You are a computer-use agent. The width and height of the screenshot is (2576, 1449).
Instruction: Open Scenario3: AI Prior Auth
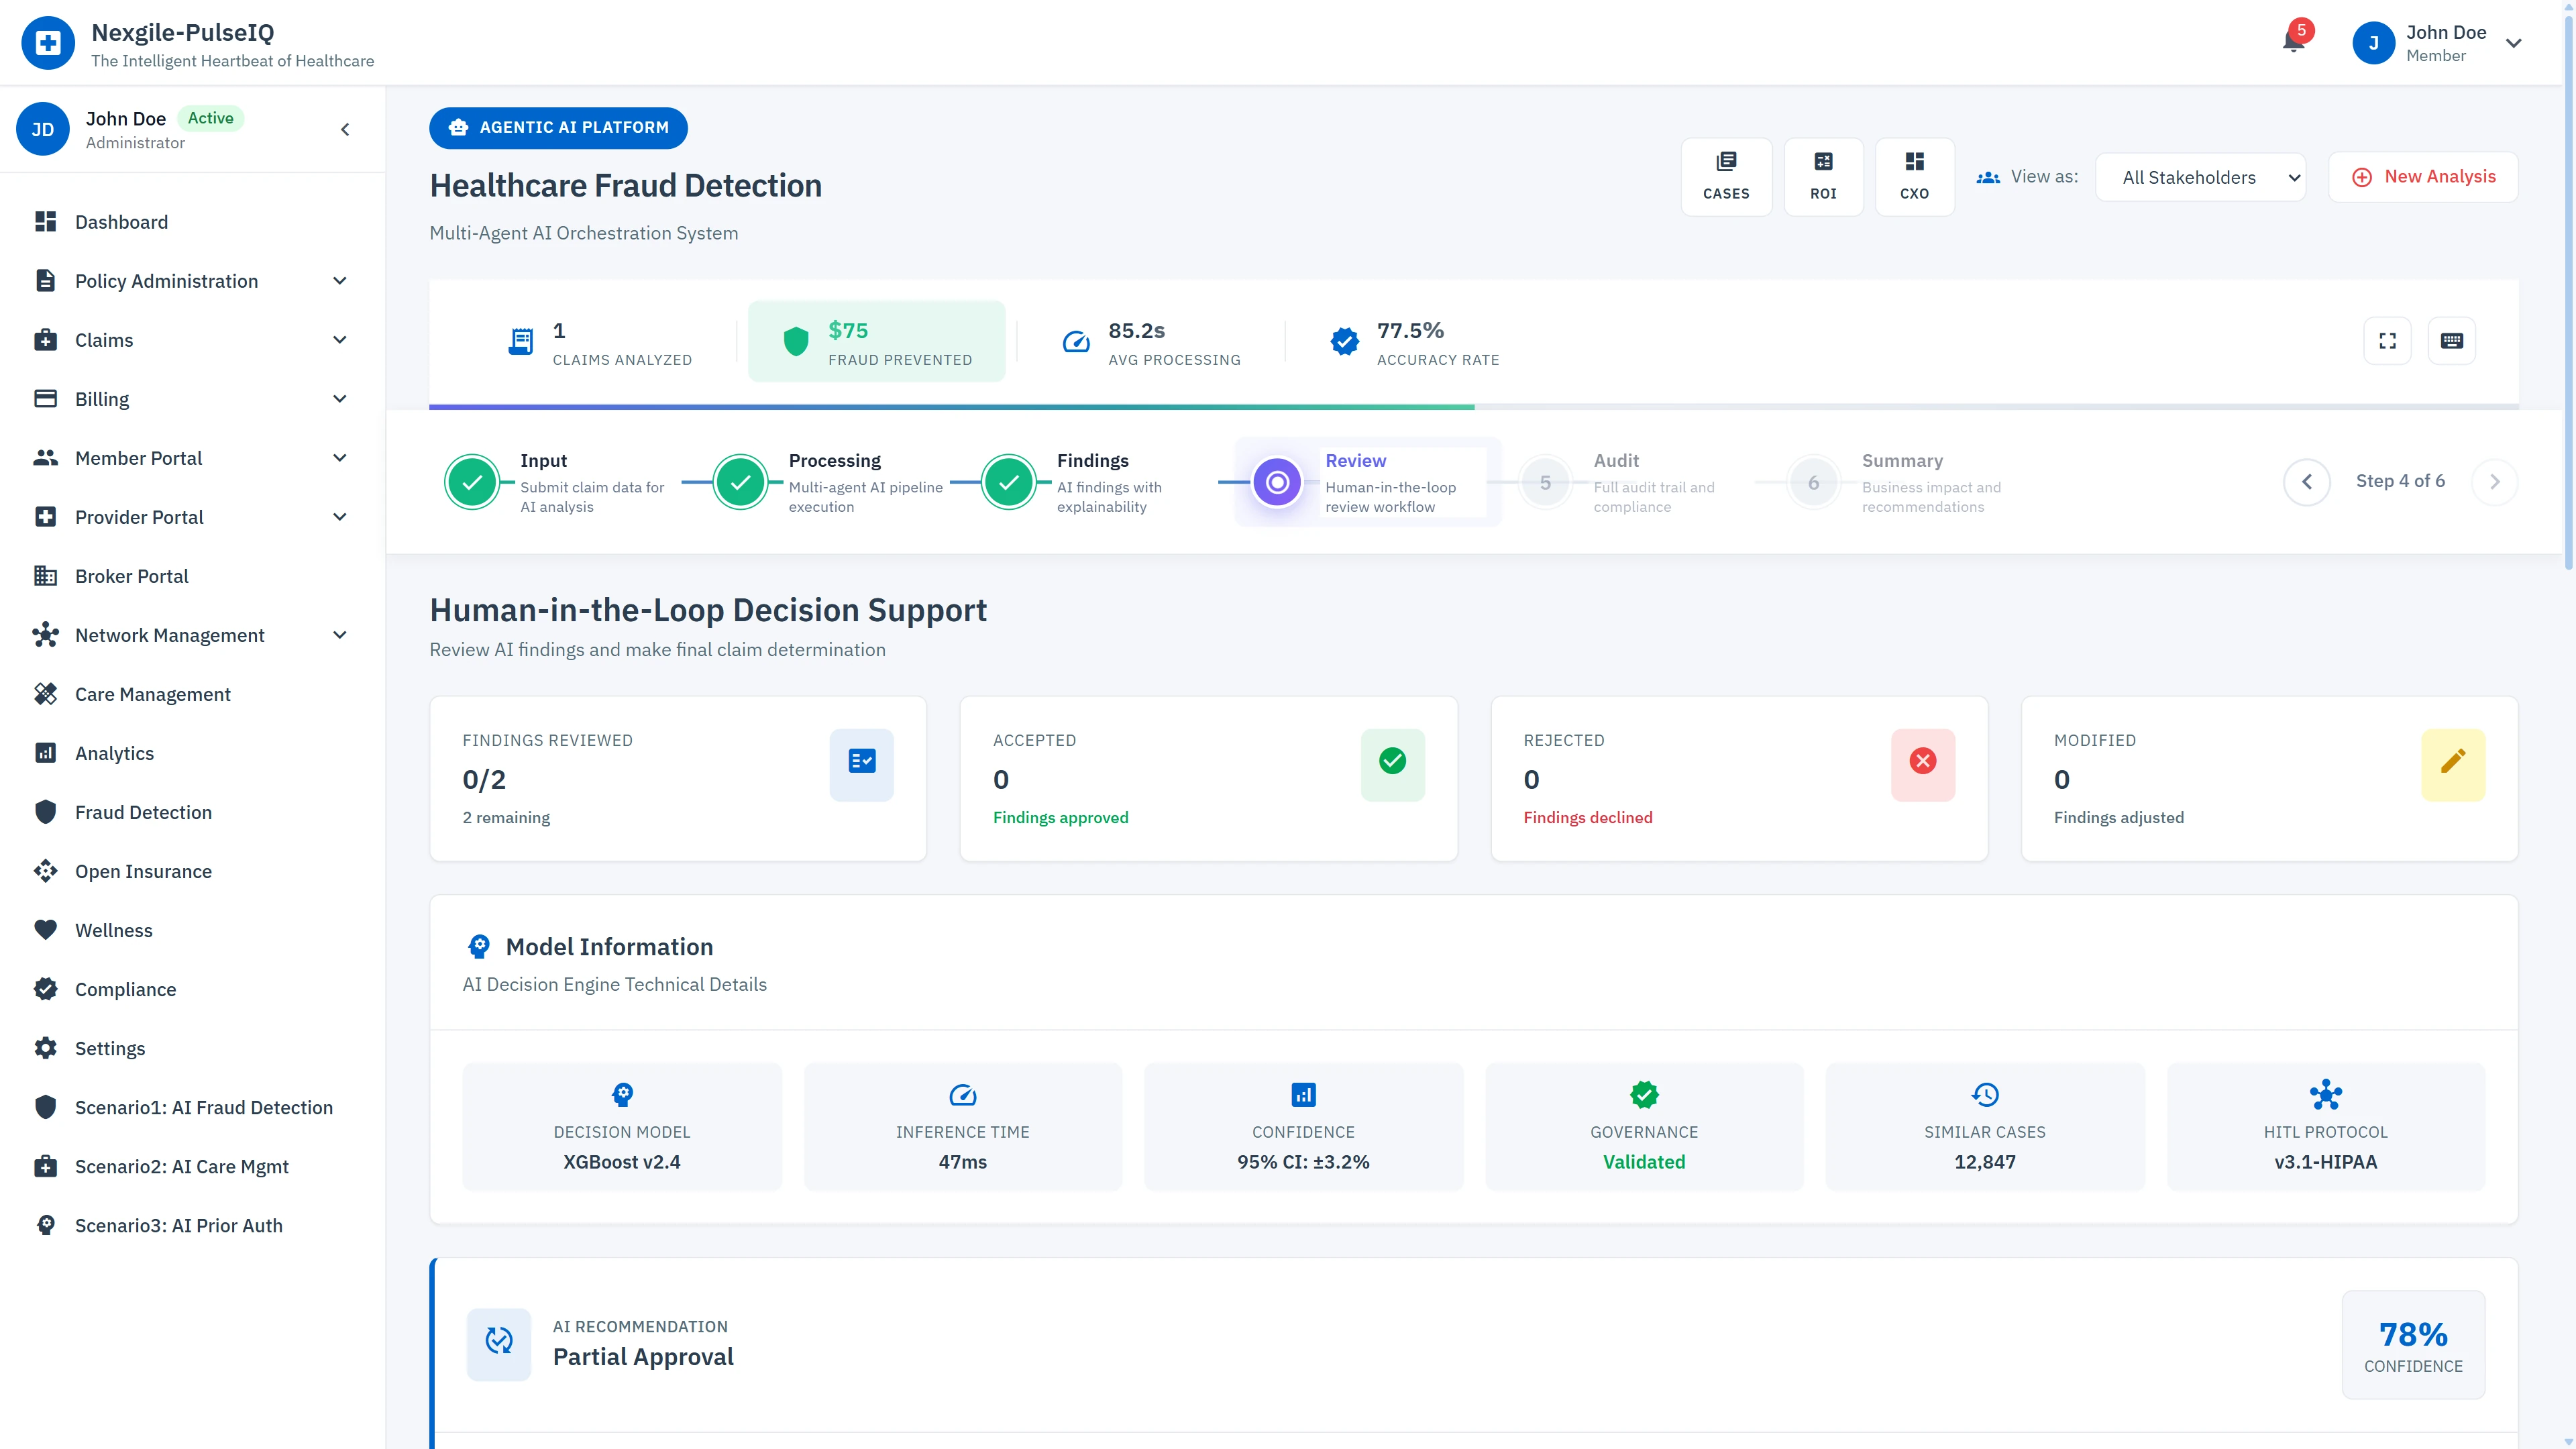pyautogui.click(x=179, y=1225)
